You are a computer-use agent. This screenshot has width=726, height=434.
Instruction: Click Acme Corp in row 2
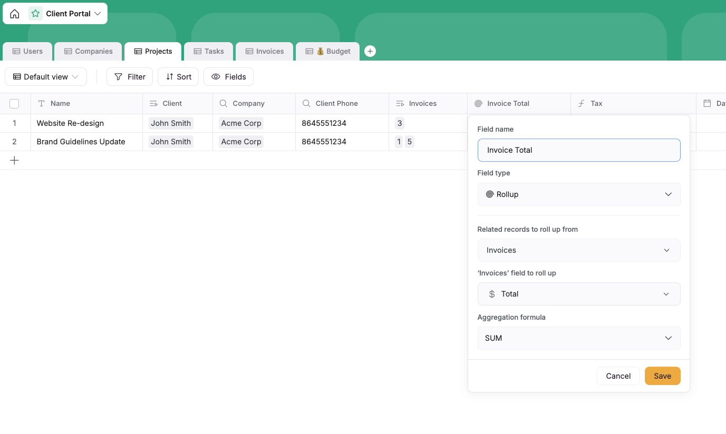241,142
